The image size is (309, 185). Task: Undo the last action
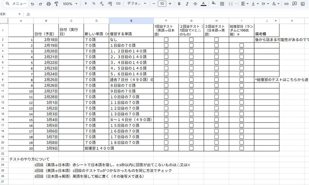pos(33,4)
